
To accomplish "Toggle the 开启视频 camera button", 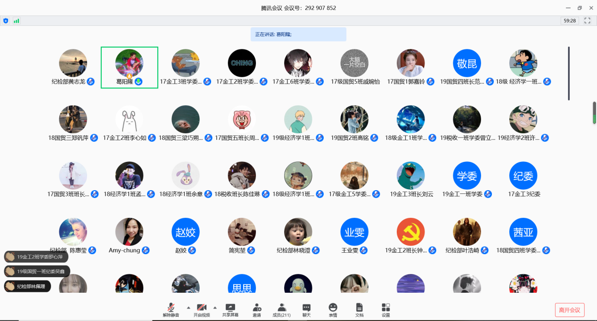I will pos(202,310).
